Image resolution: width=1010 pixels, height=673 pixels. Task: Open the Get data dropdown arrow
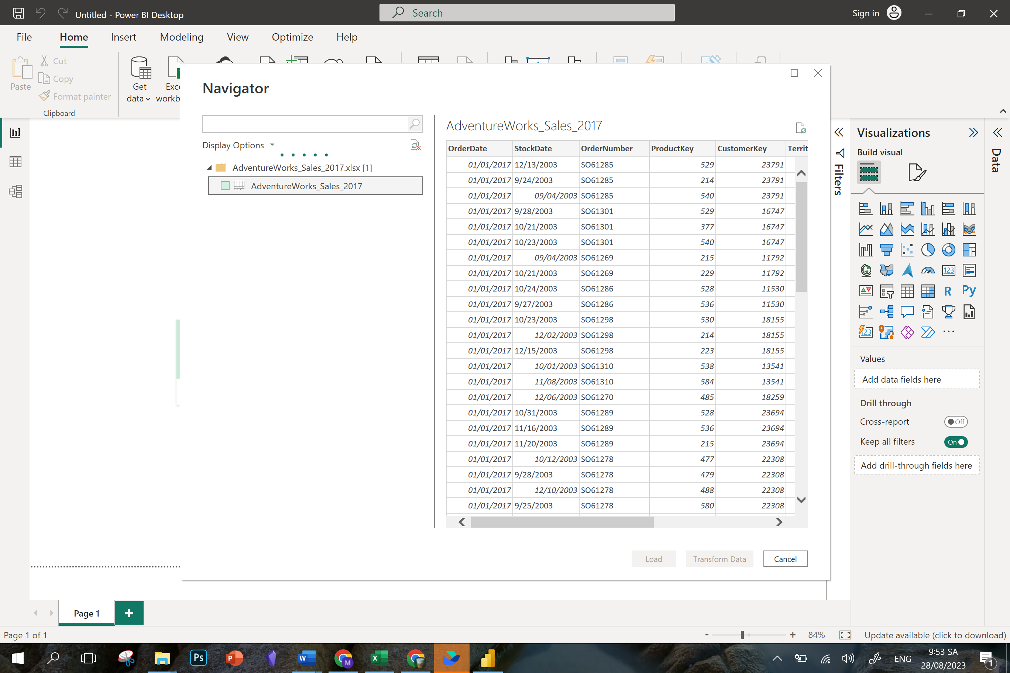point(148,99)
